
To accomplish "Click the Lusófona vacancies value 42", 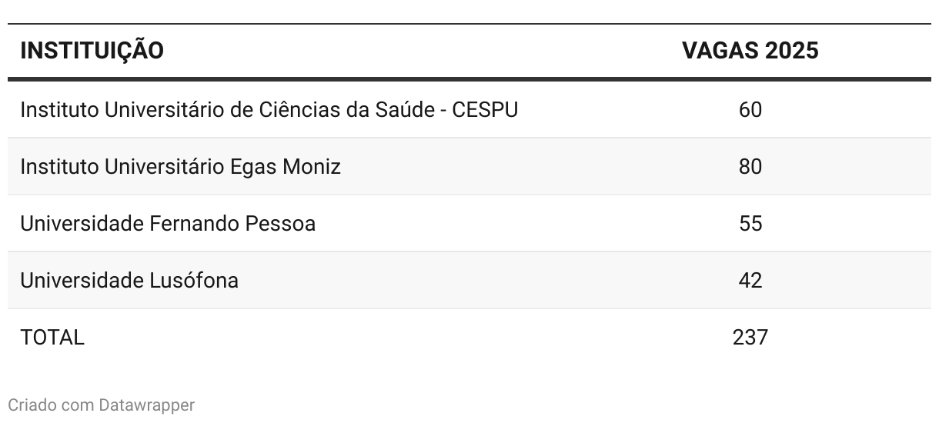I will [x=750, y=281].
